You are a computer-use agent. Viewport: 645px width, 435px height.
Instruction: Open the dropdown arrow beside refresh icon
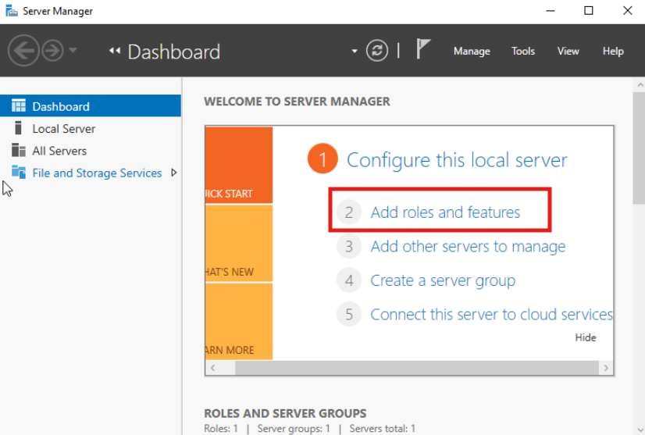tap(355, 52)
